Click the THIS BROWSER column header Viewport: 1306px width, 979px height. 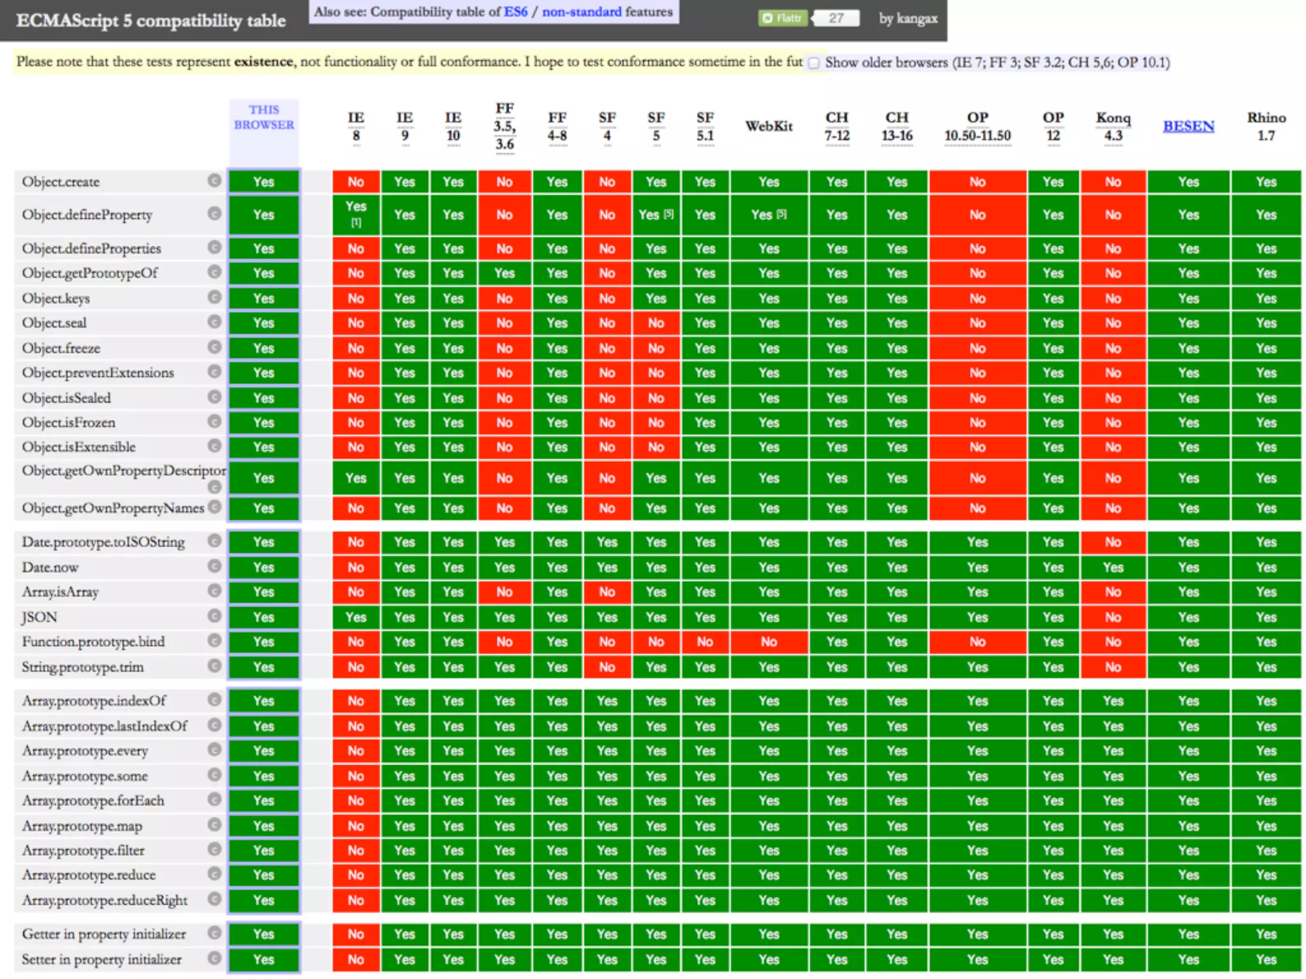pos(264,117)
